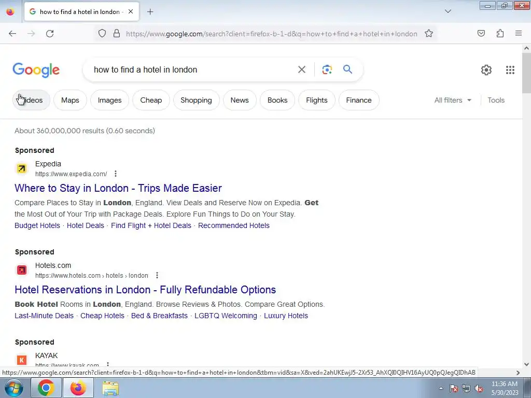Screen dimensions: 531x398
Task: Open the Luxury Hotels sitelink
Action: point(286,316)
